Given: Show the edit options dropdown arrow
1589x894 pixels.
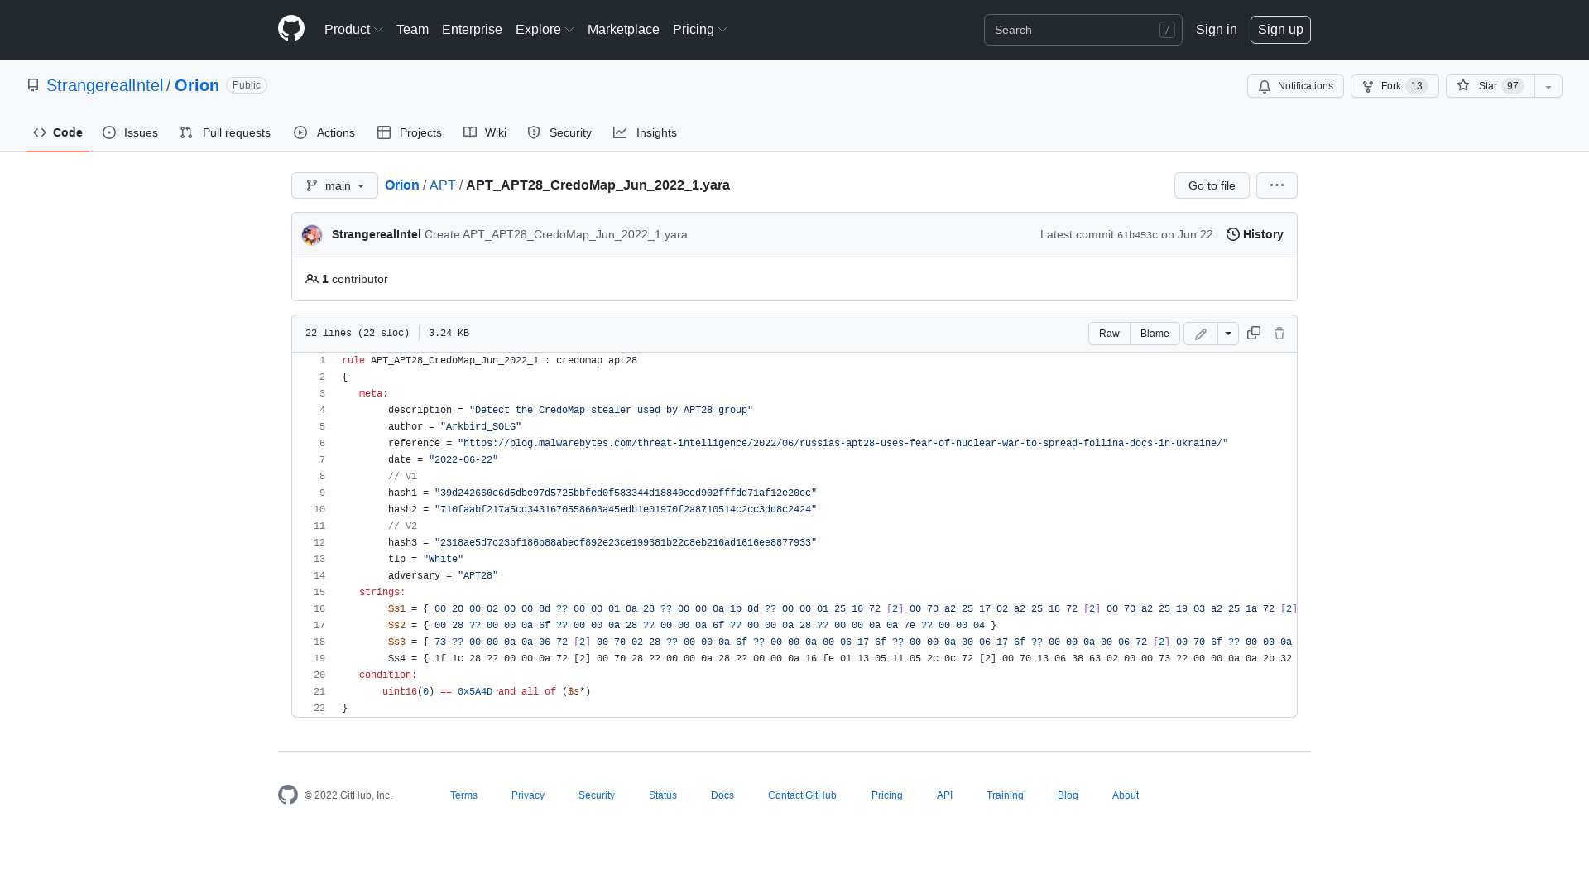Looking at the screenshot, I should [1227, 333].
